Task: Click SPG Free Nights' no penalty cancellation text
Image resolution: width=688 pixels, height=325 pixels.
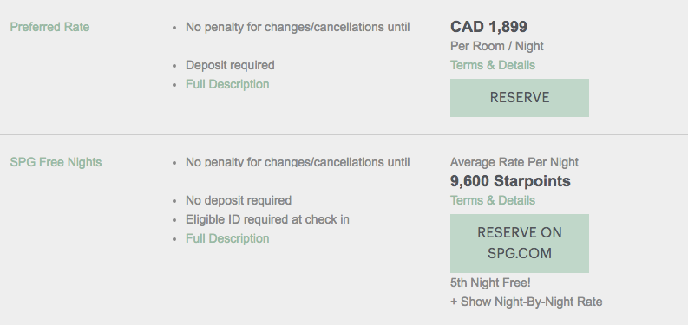Action: tap(298, 162)
